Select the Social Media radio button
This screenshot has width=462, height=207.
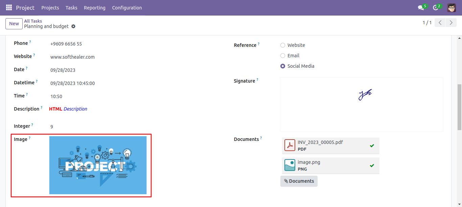(283, 66)
